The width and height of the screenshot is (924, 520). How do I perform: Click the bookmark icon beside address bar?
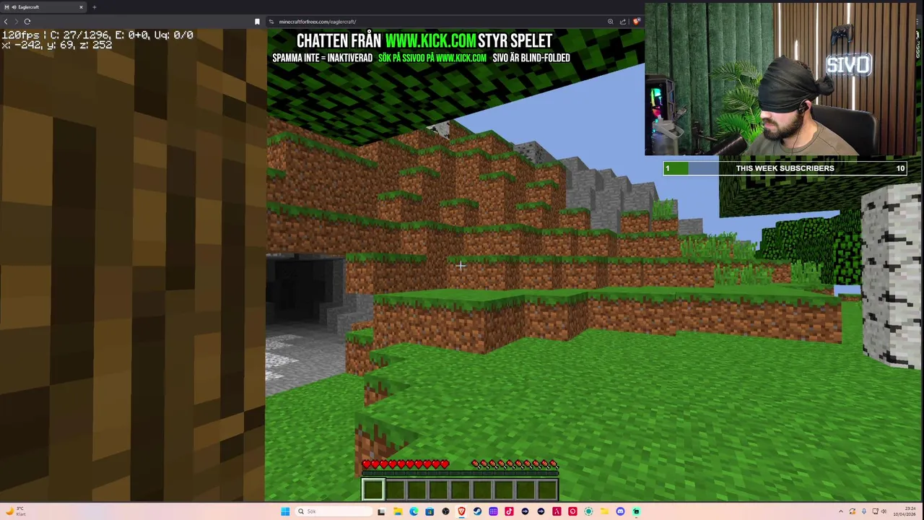point(257,22)
